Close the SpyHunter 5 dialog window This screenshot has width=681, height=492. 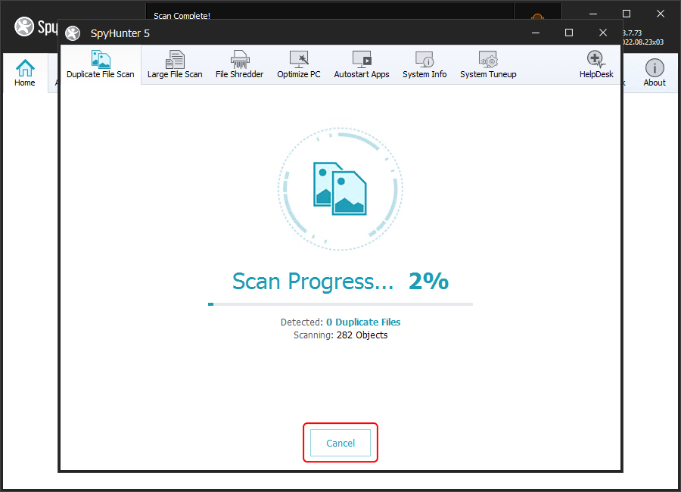(x=603, y=33)
